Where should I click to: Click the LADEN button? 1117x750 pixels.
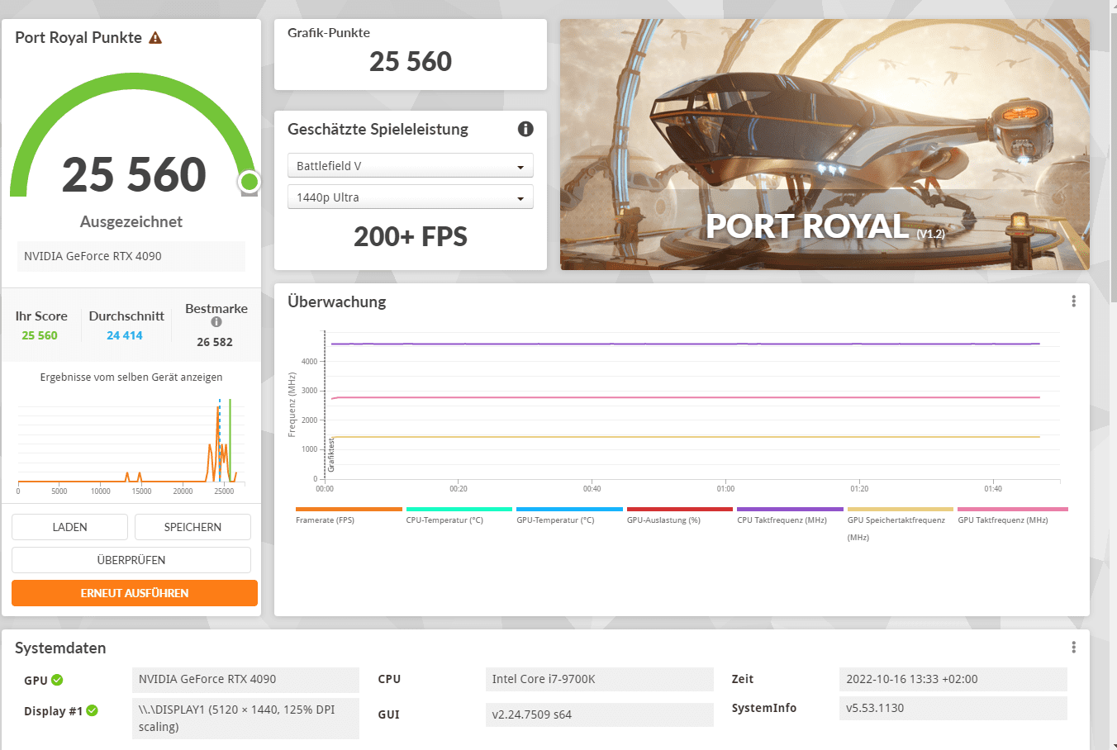pyautogui.click(x=69, y=527)
